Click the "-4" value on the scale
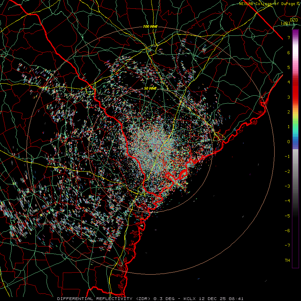This screenshot has width=301, height=301. point(287,201)
